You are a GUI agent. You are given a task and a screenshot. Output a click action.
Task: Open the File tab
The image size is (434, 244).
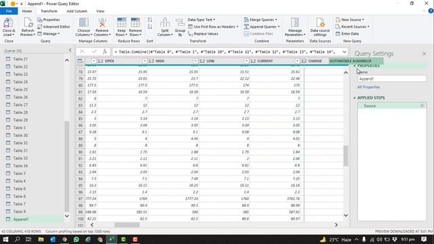(9, 11)
